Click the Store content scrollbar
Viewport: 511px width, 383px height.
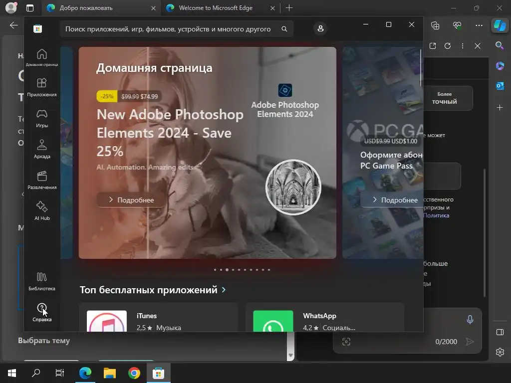click(x=421, y=68)
